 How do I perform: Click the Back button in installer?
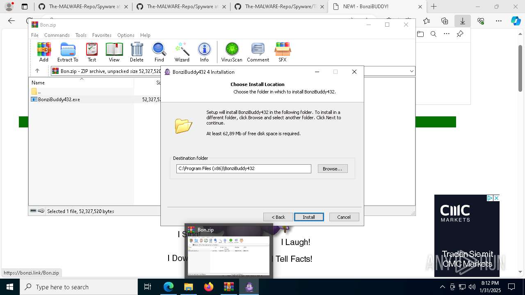point(278,217)
